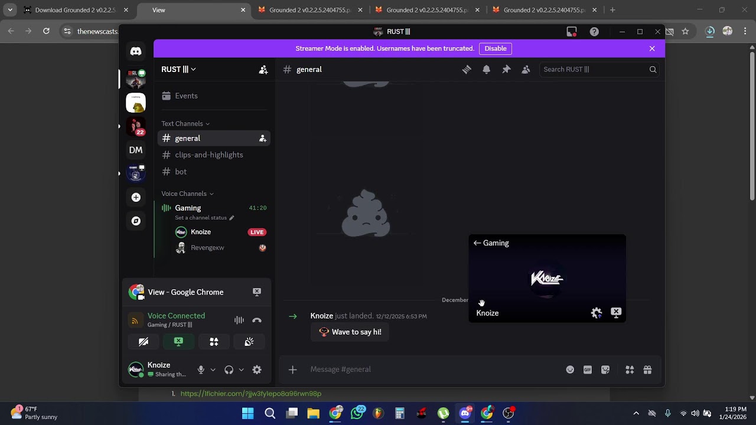
Task: Open the DM server in Discord sidebar
Action: pos(136,150)
